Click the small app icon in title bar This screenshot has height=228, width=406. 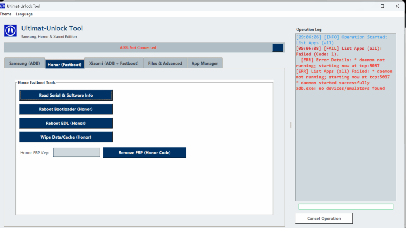tap(3, 6)
